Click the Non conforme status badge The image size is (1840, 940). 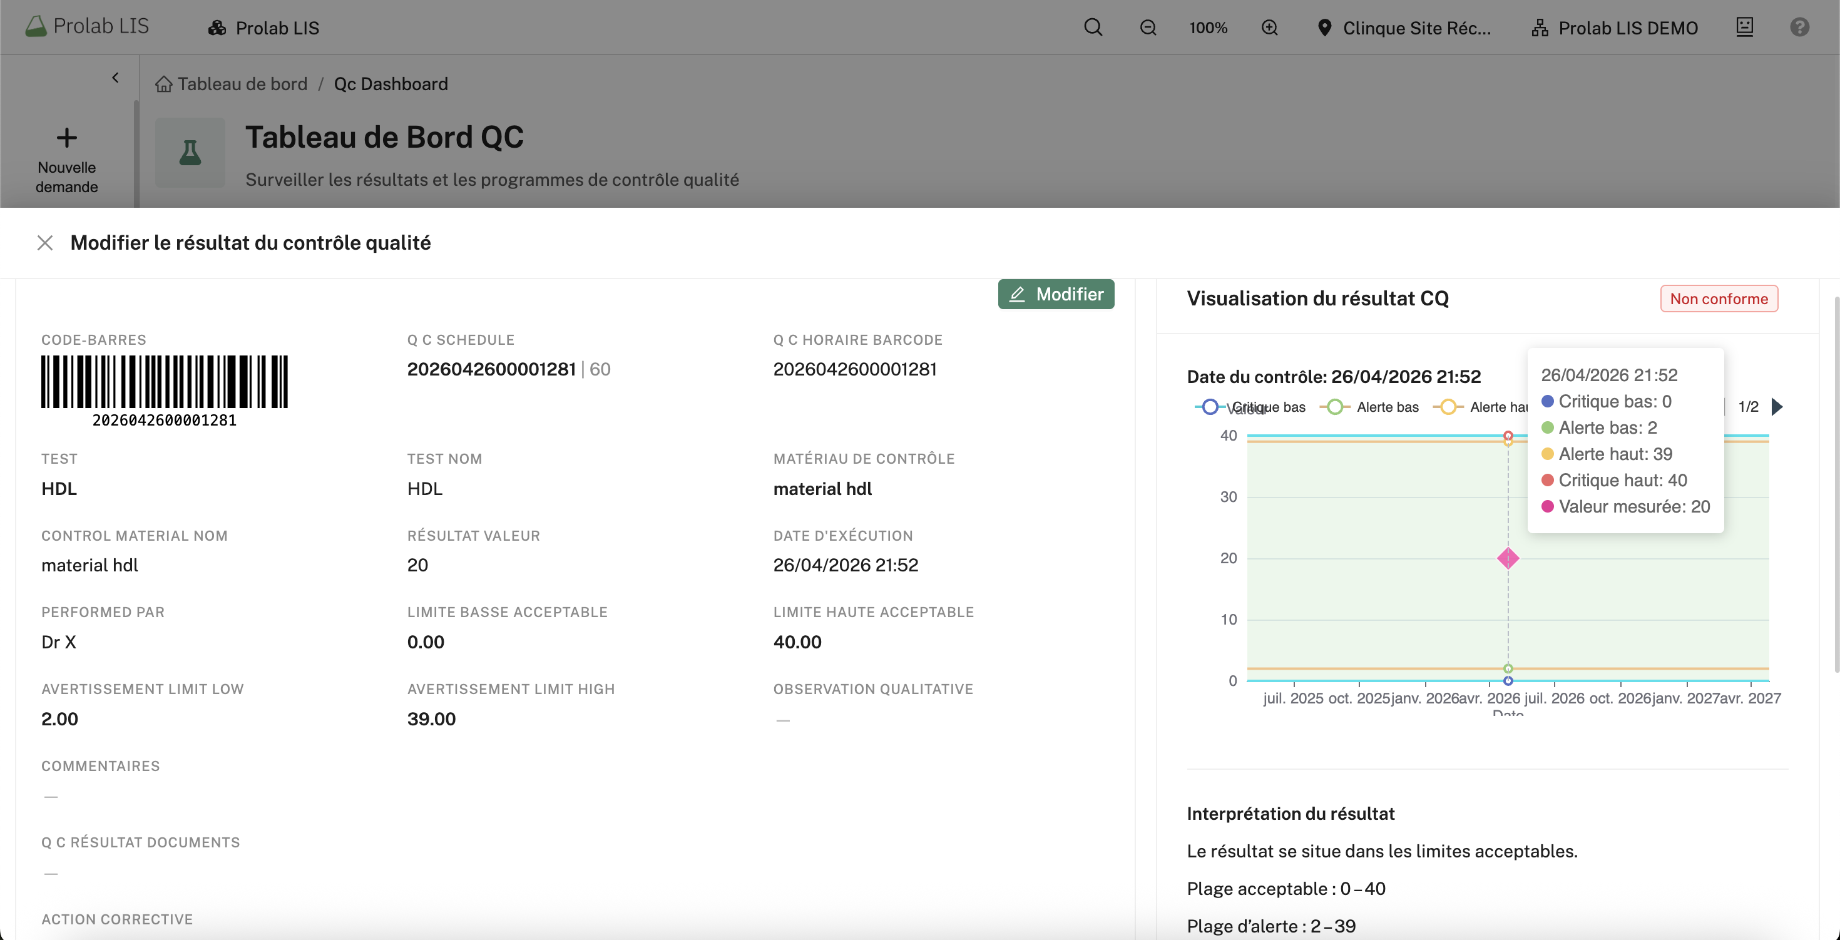(x=1719, y=299)
